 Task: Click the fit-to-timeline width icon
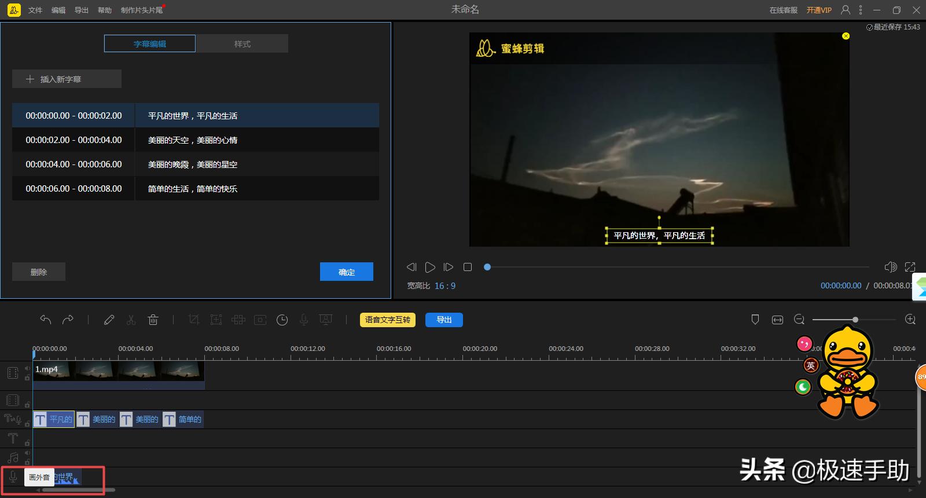777,320
